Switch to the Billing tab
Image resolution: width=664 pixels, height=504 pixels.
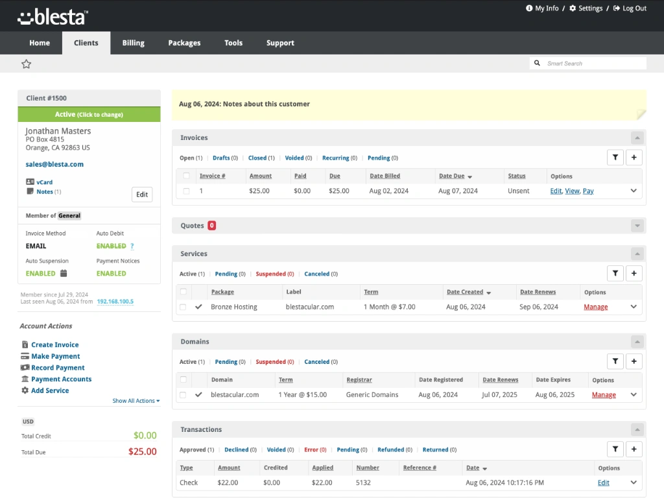point(133,43)
